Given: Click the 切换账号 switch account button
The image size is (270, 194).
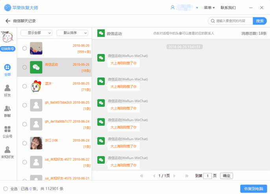Looking at the screenshot, I should [8, 49].
